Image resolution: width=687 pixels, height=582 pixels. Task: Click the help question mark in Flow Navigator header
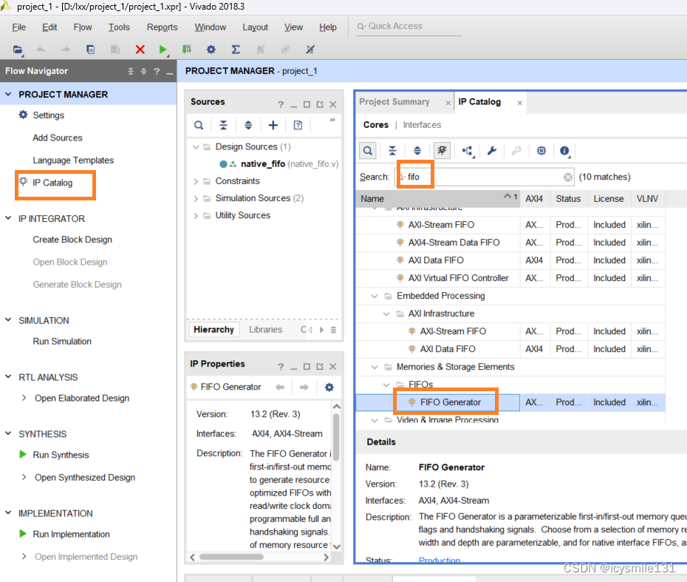click(157, 72)
